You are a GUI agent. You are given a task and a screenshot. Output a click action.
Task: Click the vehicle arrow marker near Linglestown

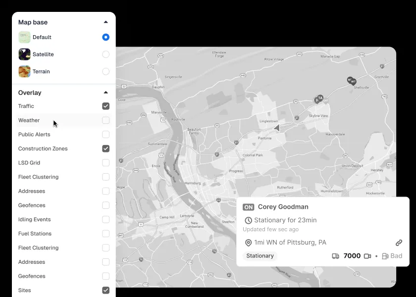click(x=277, y=128)
